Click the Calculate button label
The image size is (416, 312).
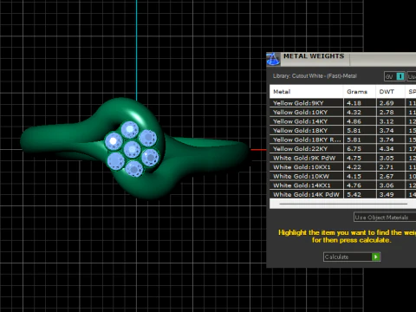point(336,257)
